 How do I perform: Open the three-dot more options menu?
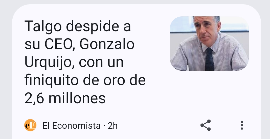242,125
